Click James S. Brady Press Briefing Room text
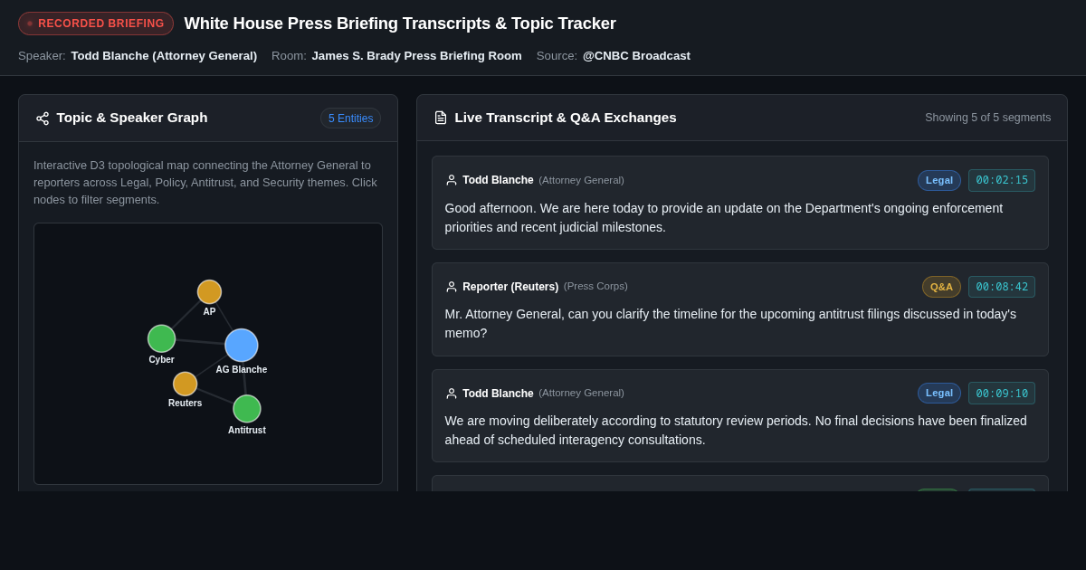 click(x=416, y=56)
